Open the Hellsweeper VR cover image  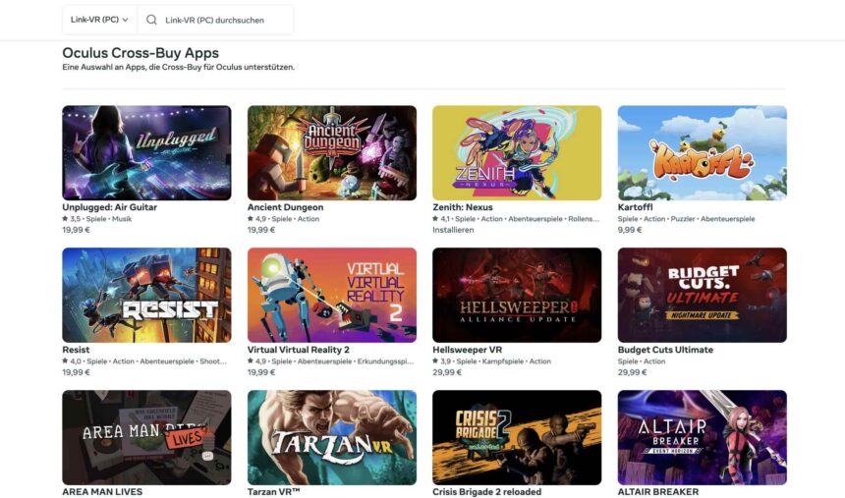tap(517, 296)
